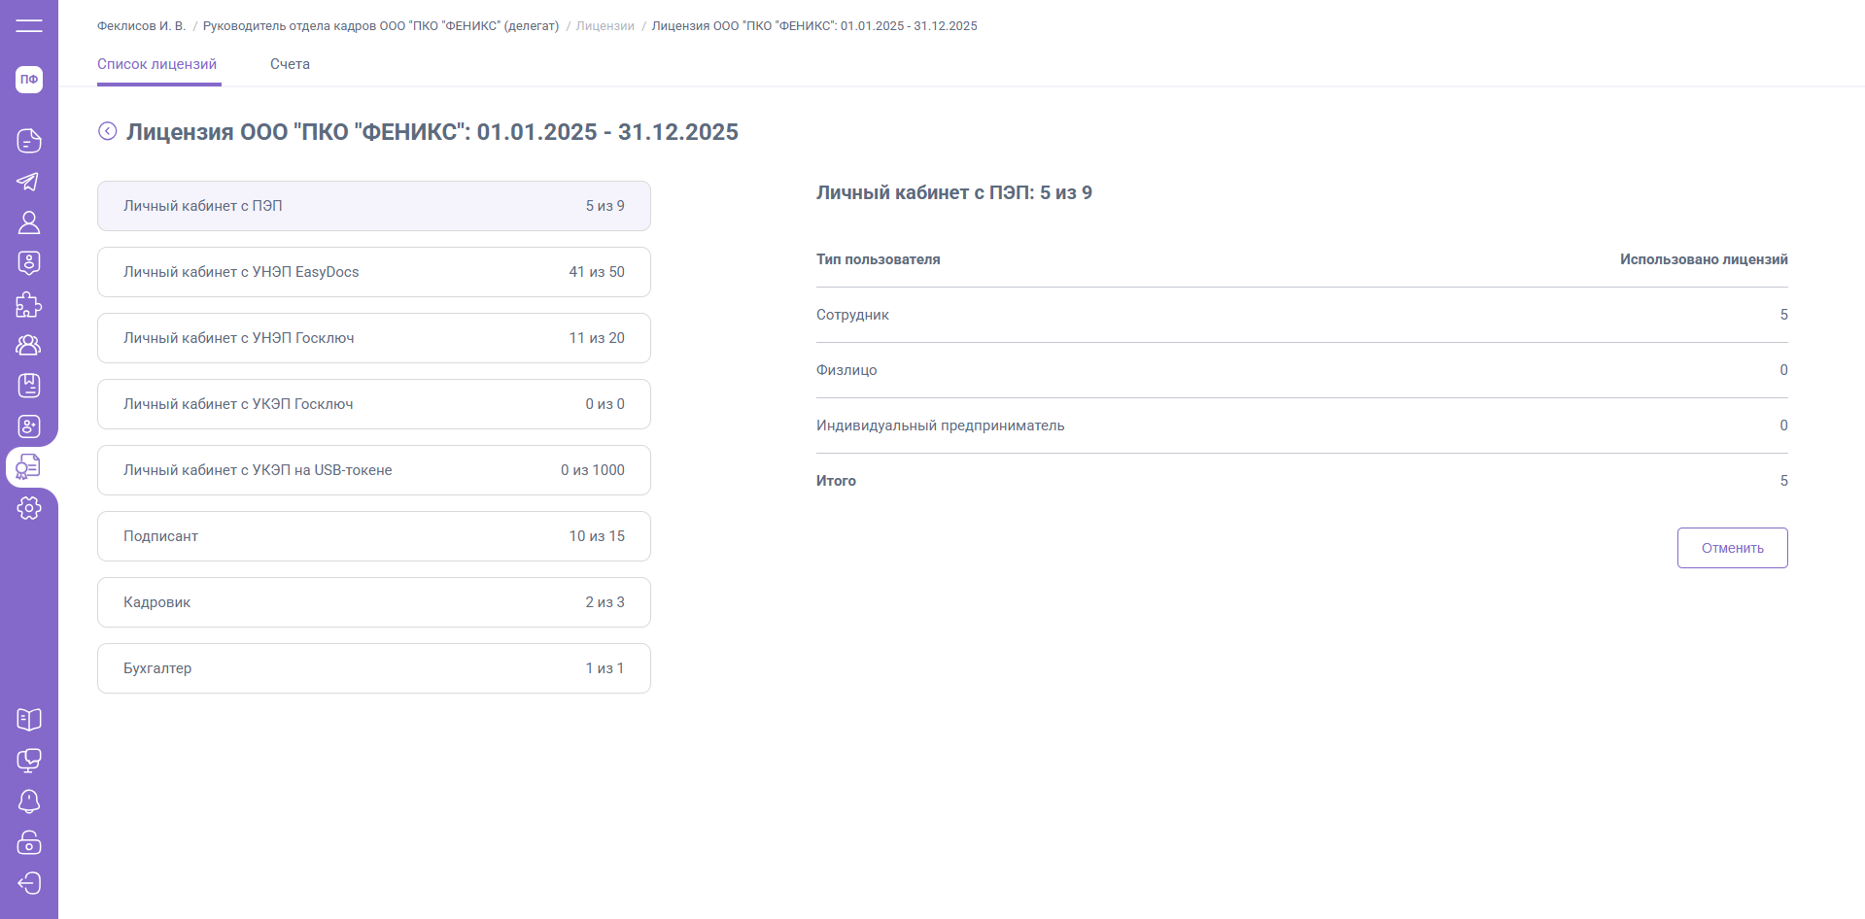Open the Бухгалтер license entry

point(373,668)
